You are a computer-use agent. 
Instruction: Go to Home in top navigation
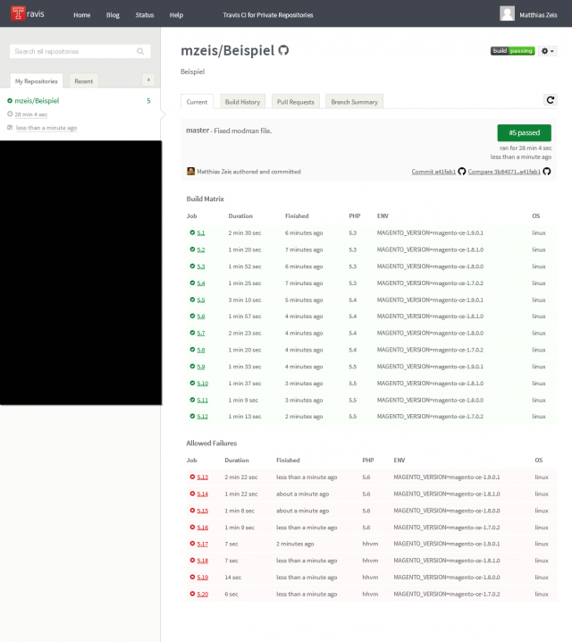(x=82, y=15)
